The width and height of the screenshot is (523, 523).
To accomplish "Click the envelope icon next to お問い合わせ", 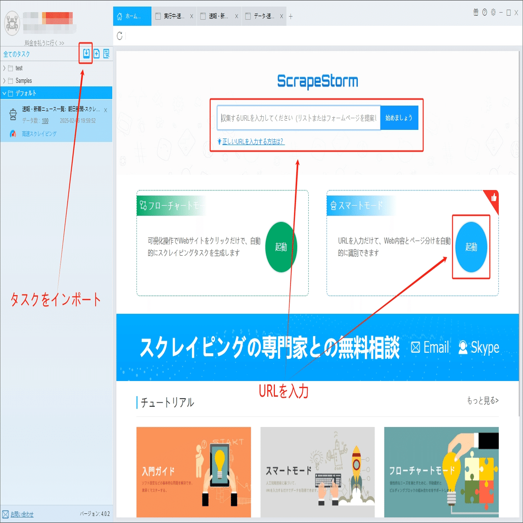I will tap(6, 514).
